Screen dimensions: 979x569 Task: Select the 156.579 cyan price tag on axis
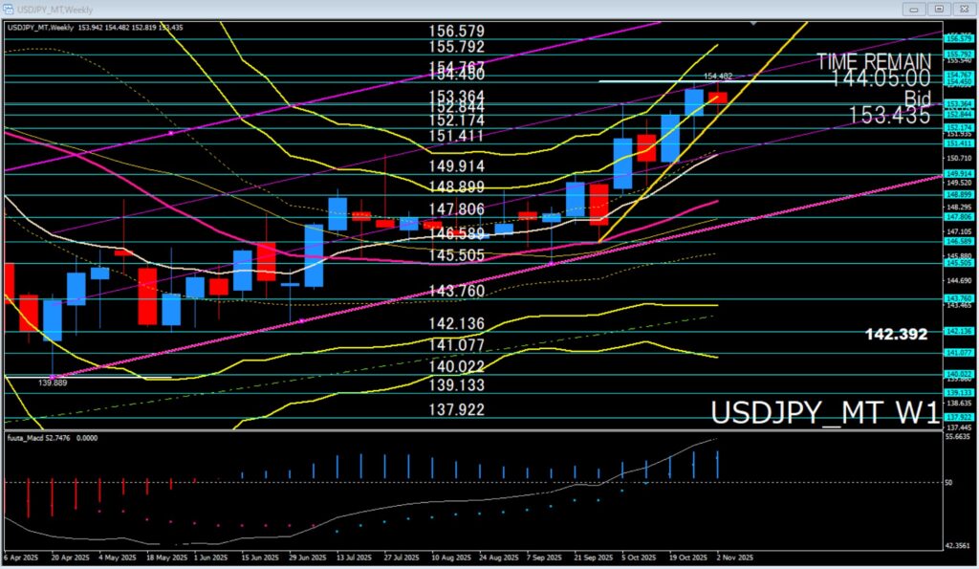[958, 38]
